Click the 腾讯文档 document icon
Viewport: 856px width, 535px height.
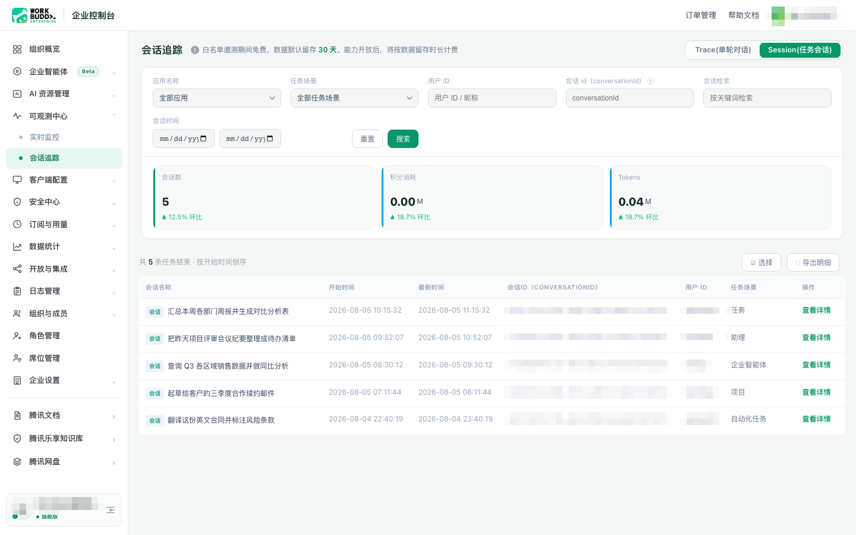point(17,416)
